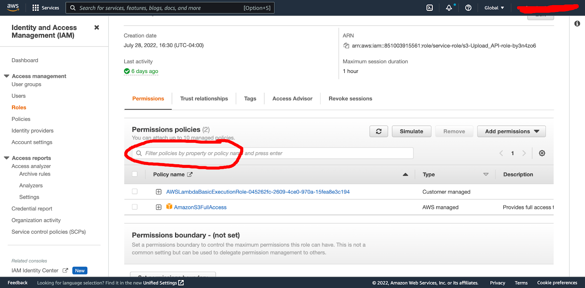Image resolution: width=585 pixels, height=288 pixels.
Task: Open policy table preferences gear
Action: click(542, 153)
